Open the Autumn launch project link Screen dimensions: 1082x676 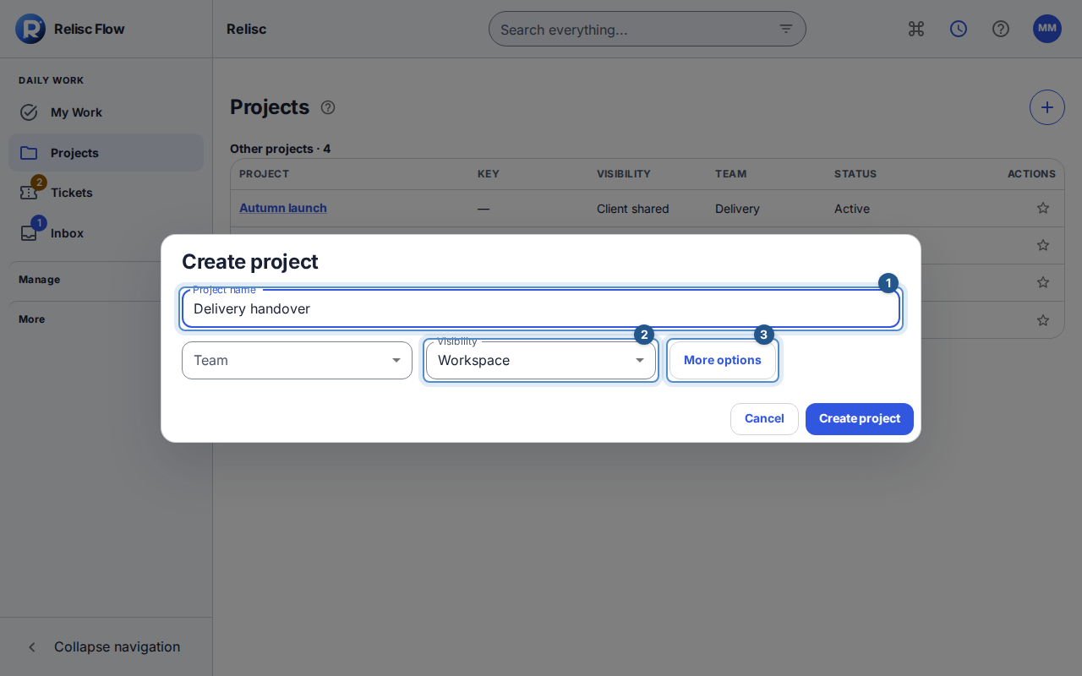tap(283, 208)
